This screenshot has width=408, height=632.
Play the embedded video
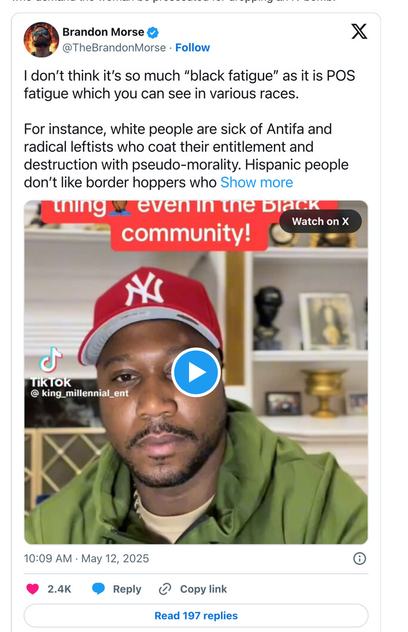click(x=196, y=372)
